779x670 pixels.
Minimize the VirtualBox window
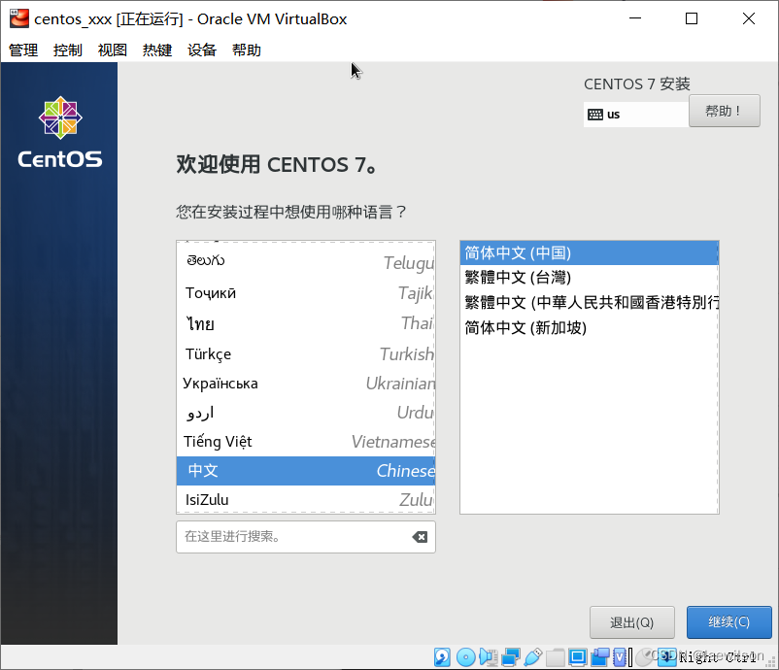[x=635, y=18]
